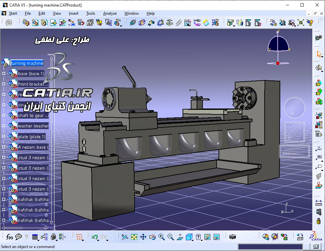The height and width of the screenshot is (251, 325).
Task: Expand the front bracket tree node
Action: pos(4,84)
